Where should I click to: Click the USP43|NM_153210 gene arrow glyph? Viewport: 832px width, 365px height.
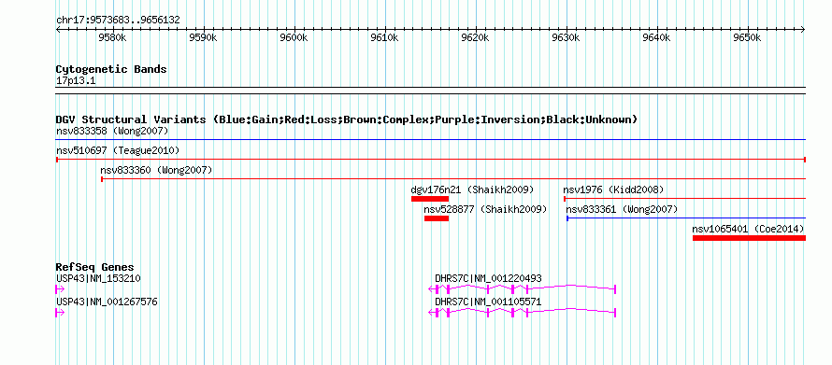[x=60, y=289]
